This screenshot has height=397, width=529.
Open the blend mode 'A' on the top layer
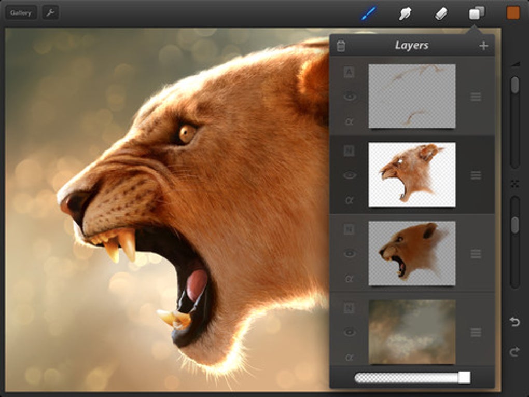click(350, 73)
